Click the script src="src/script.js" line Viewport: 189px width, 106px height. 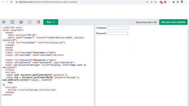point(32,90)
